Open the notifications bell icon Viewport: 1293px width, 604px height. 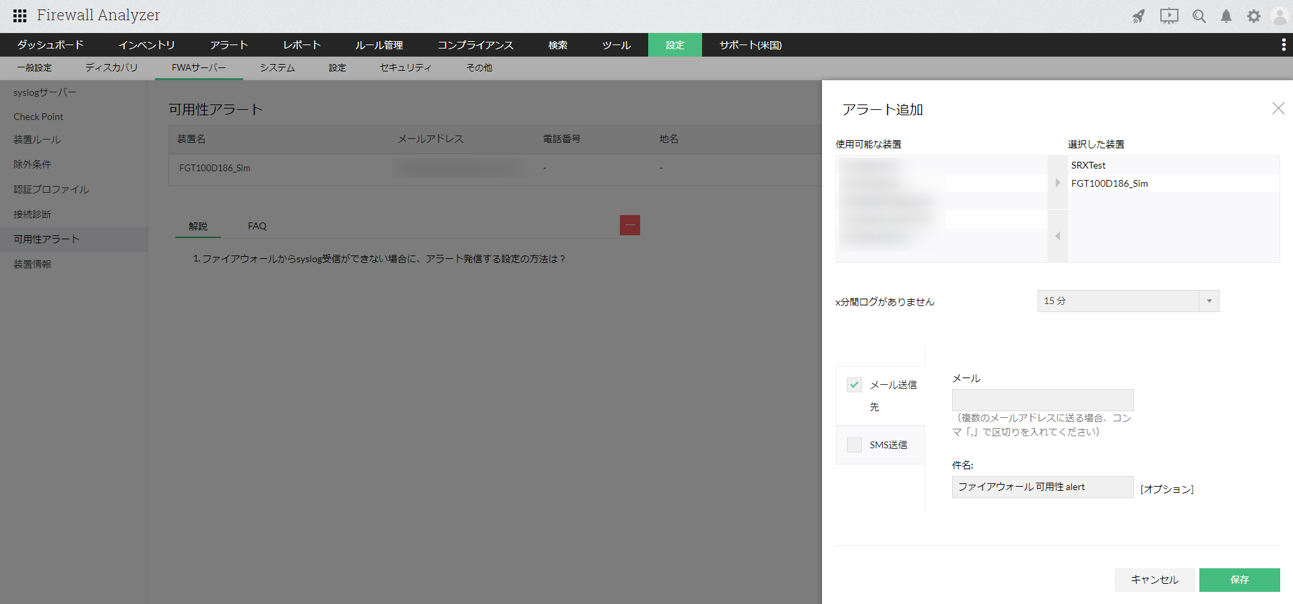coord(1226,16)
